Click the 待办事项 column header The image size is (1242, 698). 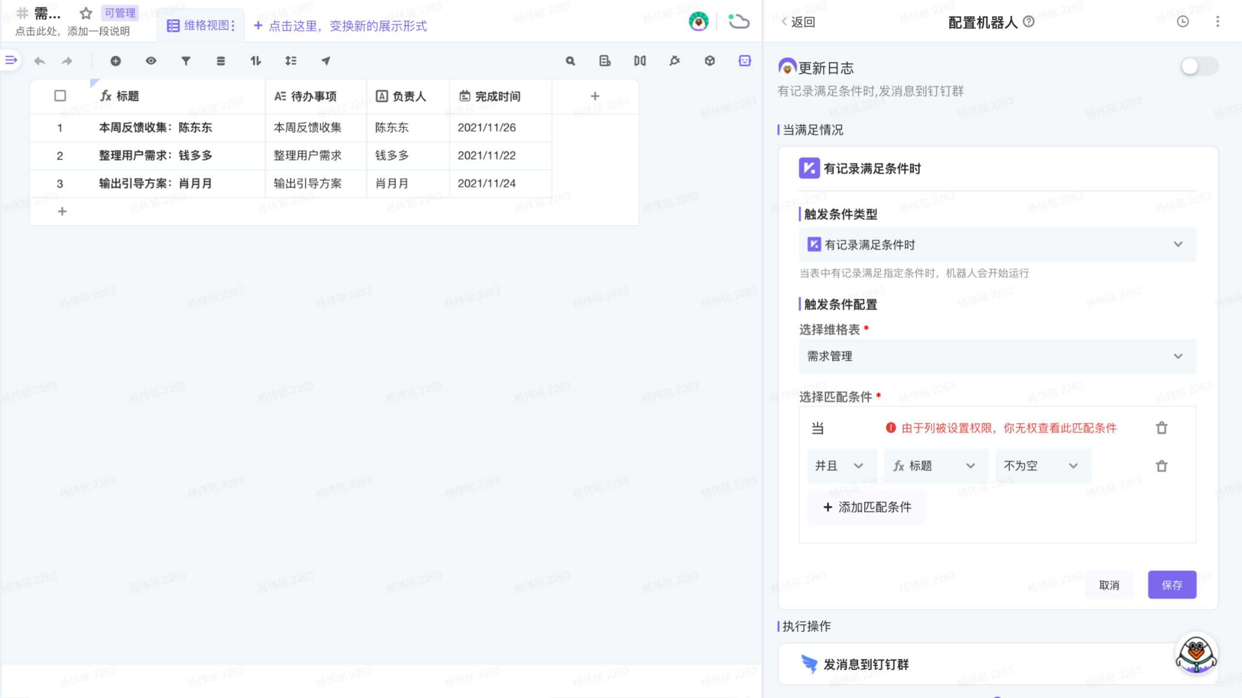(x=316, y=96)
